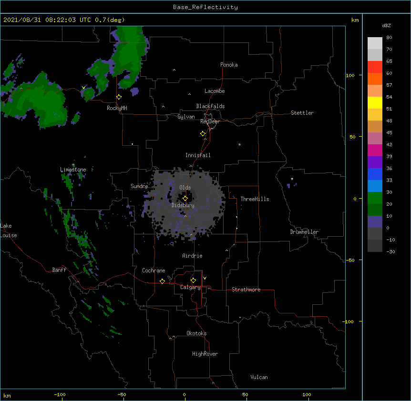This screenshot has width=411, height=401.
Task: Select the Lacombe city label
Action: click(215, 91)
